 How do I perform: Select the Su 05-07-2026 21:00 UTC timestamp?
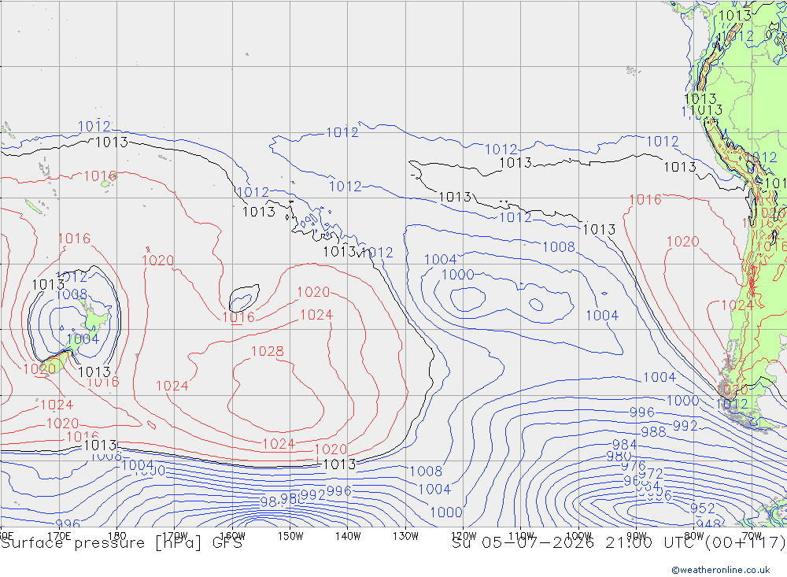click(x=574, y=543)
